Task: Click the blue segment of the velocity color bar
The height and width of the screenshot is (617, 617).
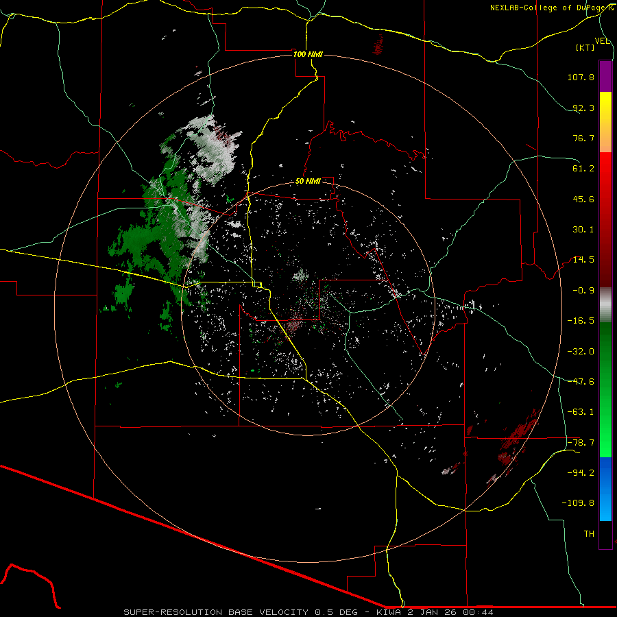Action: coord(605,489)
